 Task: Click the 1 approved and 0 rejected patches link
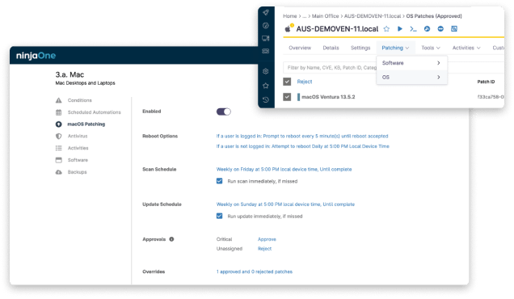click(255, 272)
